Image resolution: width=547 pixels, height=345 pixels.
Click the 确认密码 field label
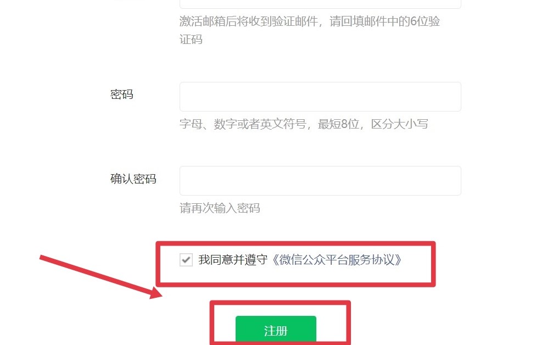click(133, 179)
